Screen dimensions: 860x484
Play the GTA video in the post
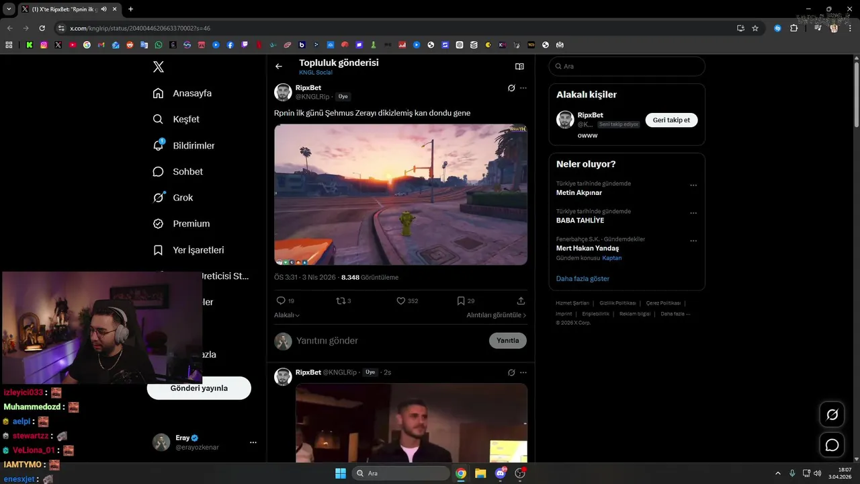point(400,194)
